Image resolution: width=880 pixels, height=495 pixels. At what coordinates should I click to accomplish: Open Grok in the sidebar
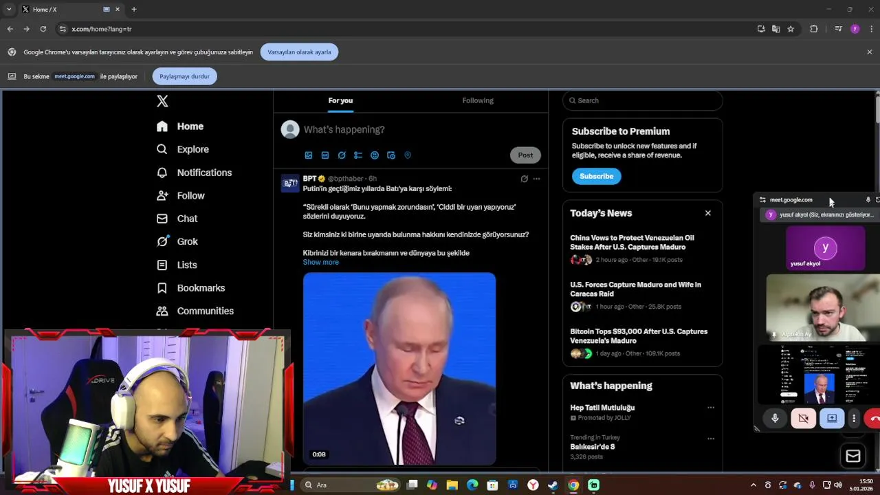click(177, 241)
